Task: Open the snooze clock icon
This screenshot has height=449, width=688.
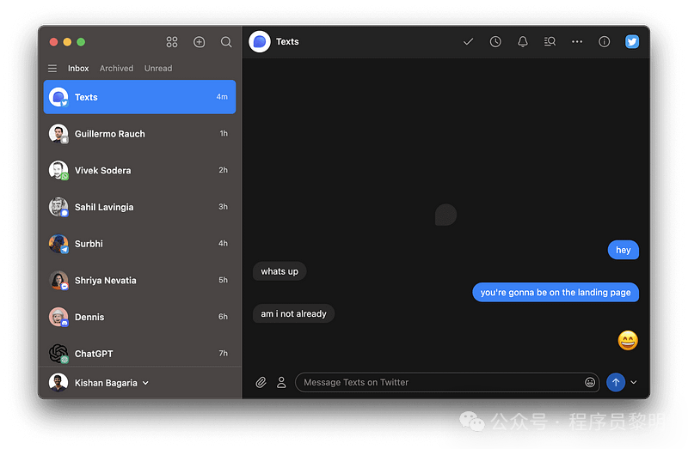Action: [x=495, y=41]
